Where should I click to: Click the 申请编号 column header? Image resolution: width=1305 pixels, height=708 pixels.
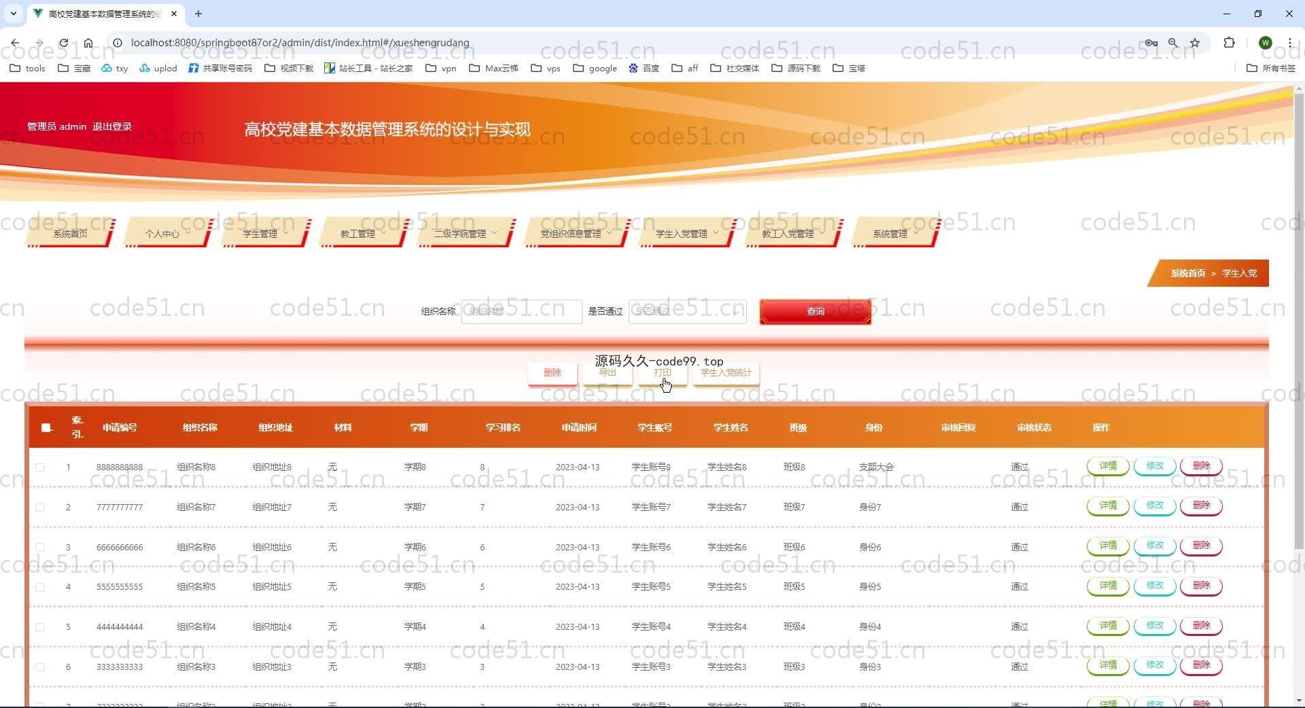[120, 427]
